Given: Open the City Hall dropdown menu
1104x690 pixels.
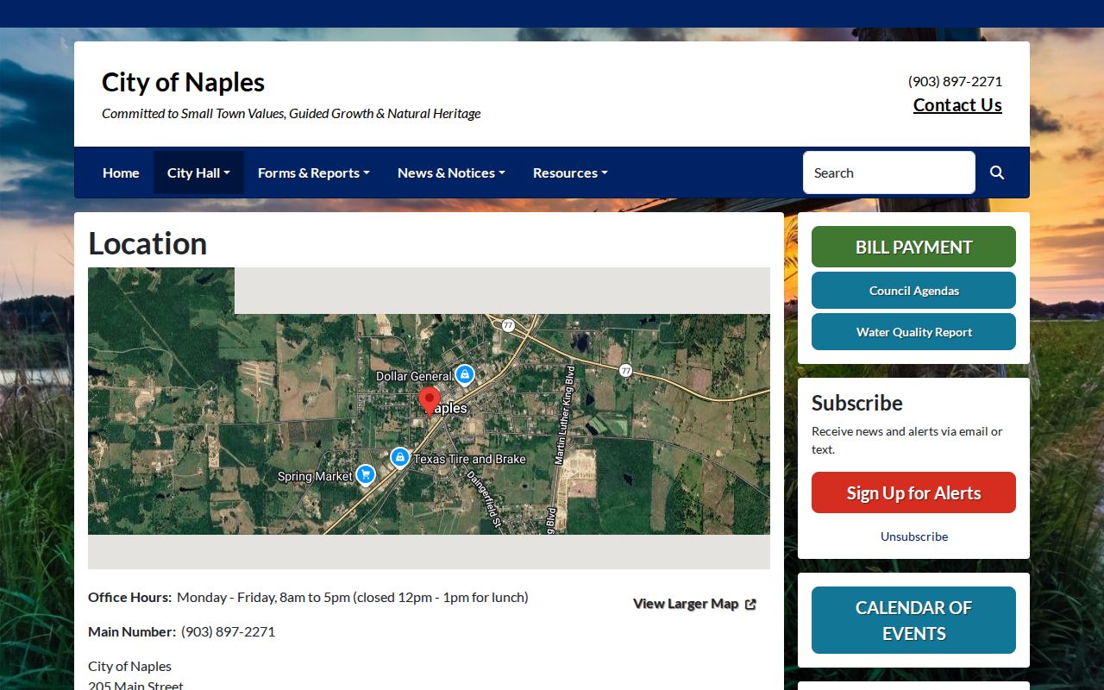Looking at the screenshot, I should click(x=198, y=172).
